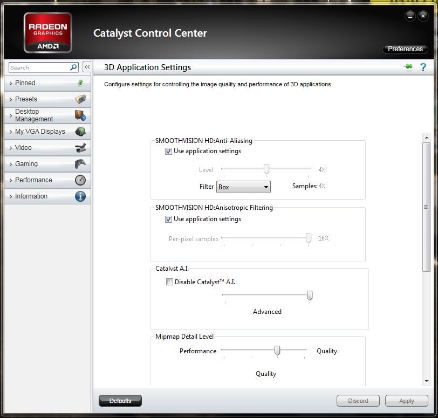438x418 pixels.
Task: Click the Anti-Aliasing Level slider handle
Action: 266,169
